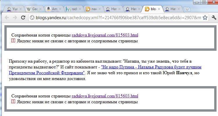This screenshot has width=218, height=116.
Task: Click the bottom red exclamation warning icon
Action: [13, 101]
